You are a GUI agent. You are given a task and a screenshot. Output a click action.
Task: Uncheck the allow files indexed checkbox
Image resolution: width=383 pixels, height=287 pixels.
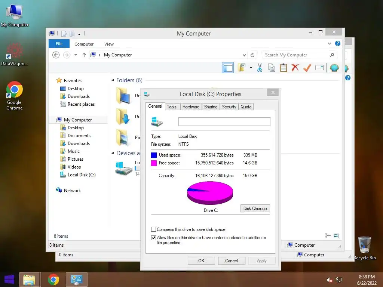click(x=153, y=238)
